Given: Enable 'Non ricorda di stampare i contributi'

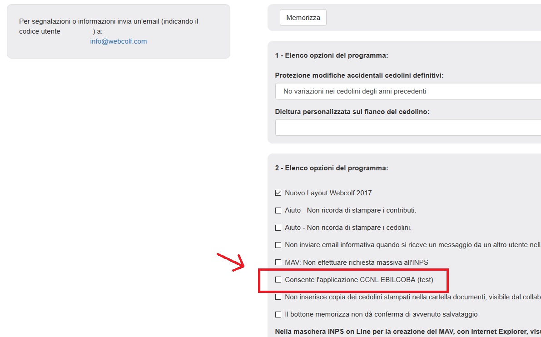Looking at the screenshot, I should 278,210.
